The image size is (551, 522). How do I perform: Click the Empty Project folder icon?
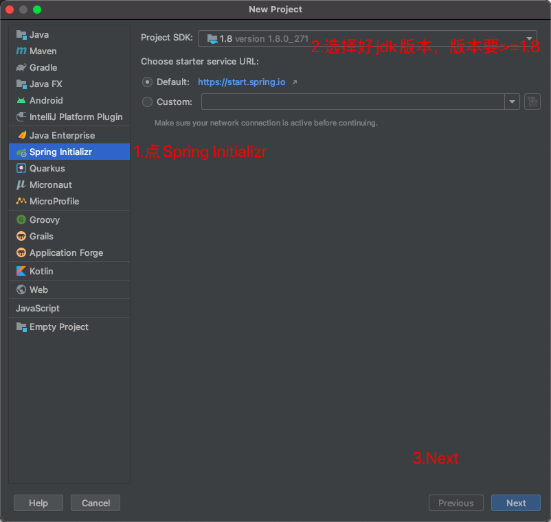21,327
